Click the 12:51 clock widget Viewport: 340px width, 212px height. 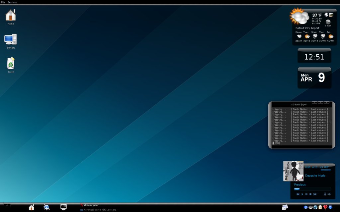[x=314, y=56]
